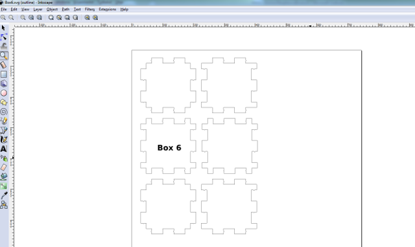Click the Zoom In toolbar button
The image size is (415, 247).
click(3, 17)
